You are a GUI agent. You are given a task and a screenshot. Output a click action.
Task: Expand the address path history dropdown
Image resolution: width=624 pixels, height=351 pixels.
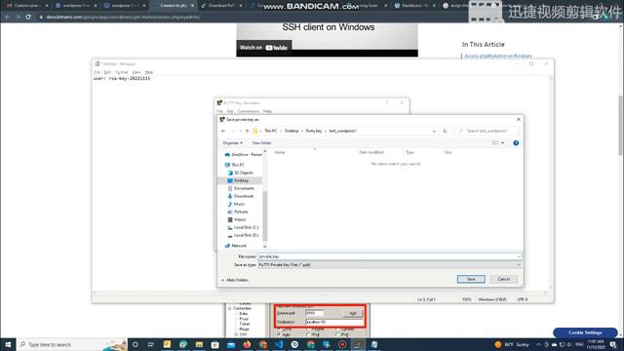tap(434, 131)
